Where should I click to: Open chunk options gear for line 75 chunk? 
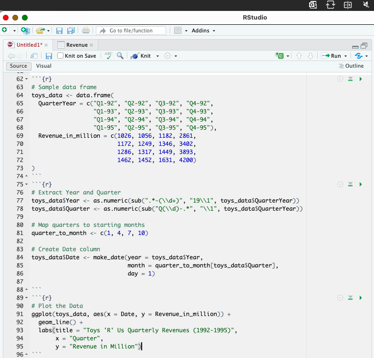tap(340, 184)
